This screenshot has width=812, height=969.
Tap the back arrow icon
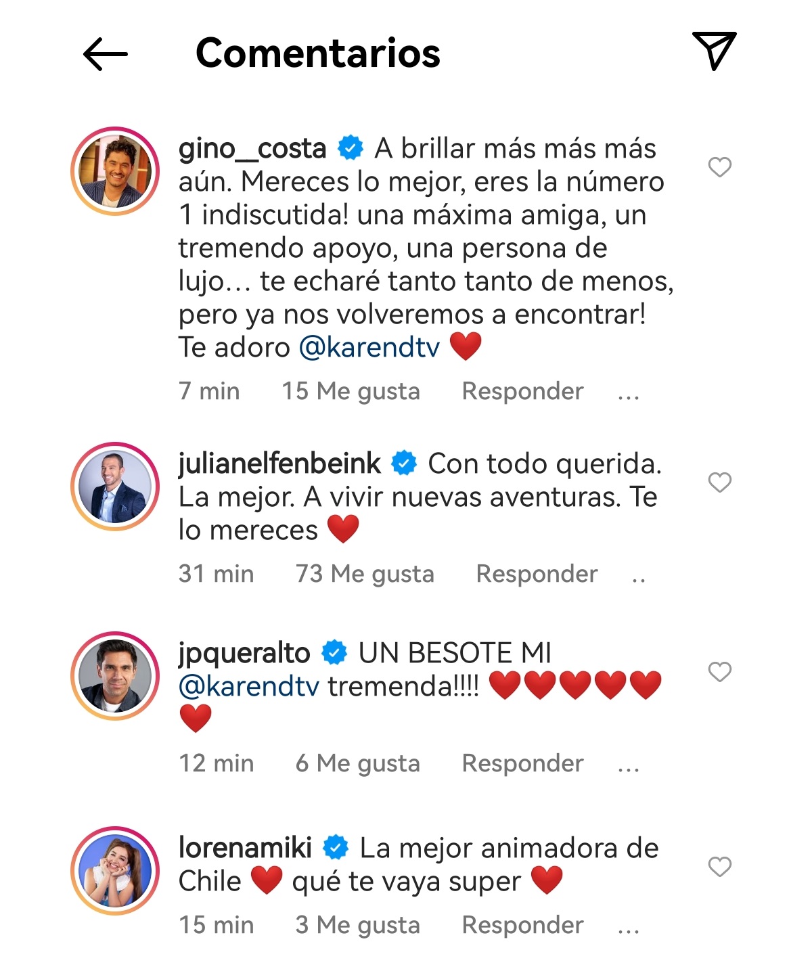(105, 53)
